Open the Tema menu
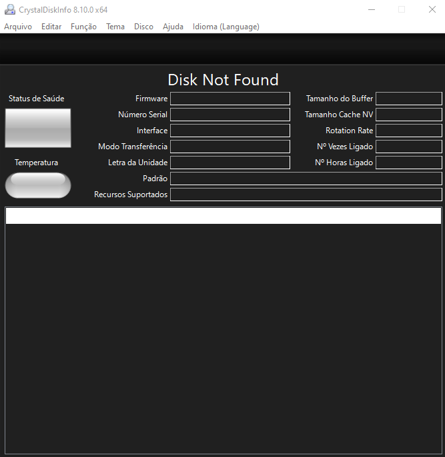 point(115,27)
